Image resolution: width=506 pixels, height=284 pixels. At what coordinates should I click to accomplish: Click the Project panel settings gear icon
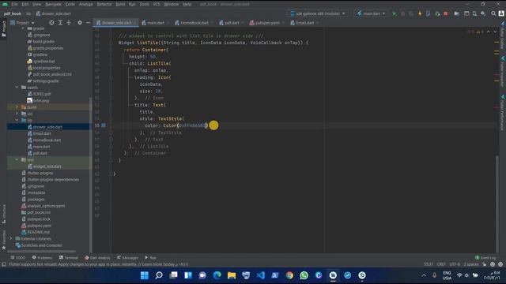pos(80,23)
